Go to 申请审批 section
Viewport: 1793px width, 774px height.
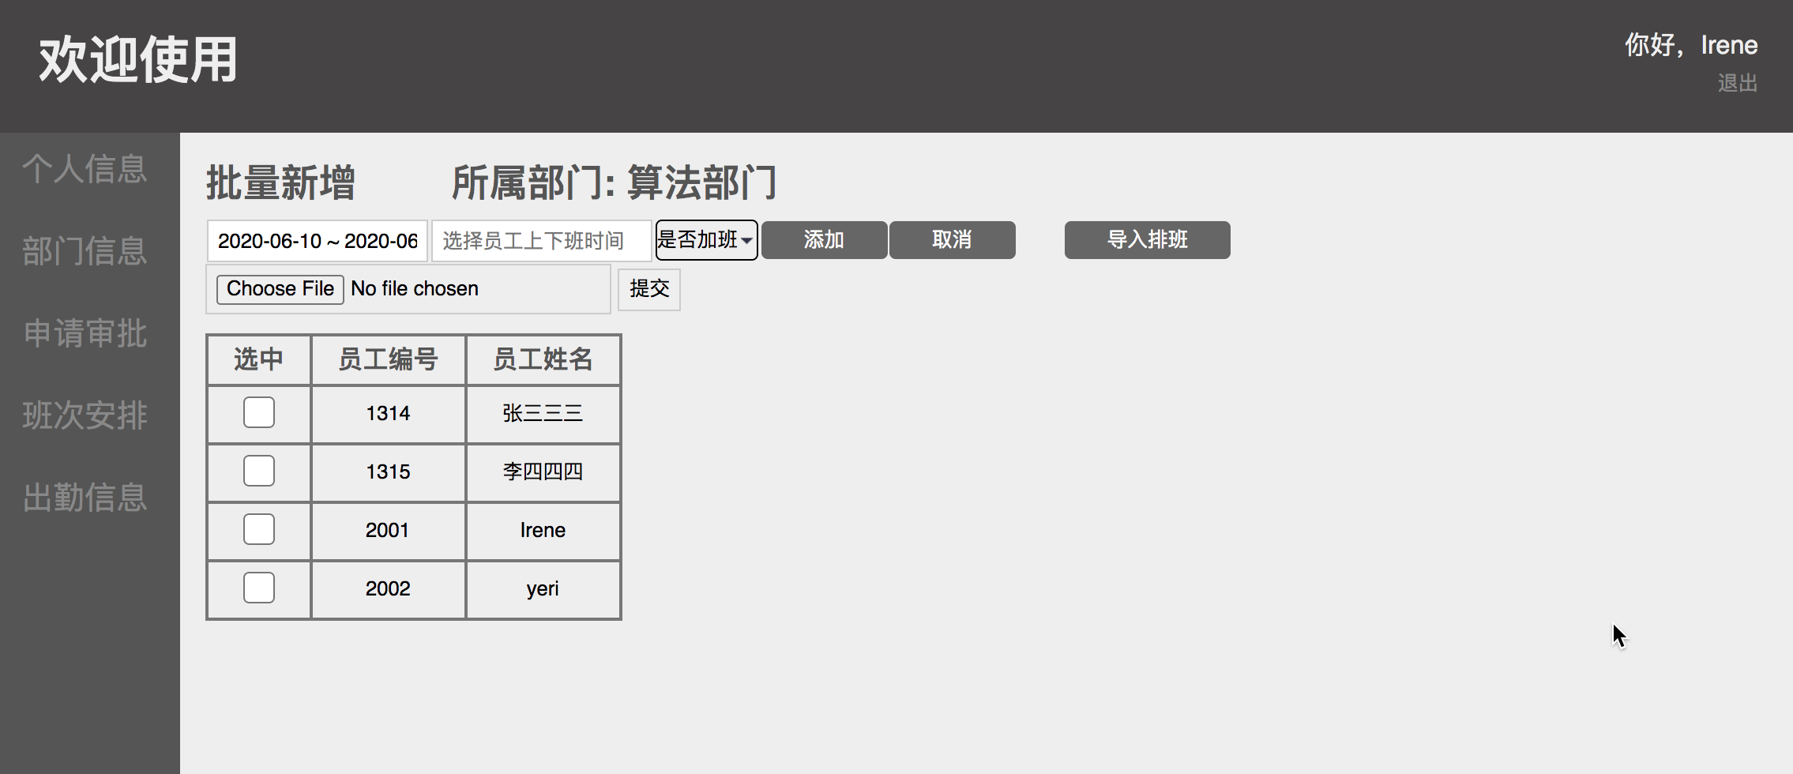[85, 333]
